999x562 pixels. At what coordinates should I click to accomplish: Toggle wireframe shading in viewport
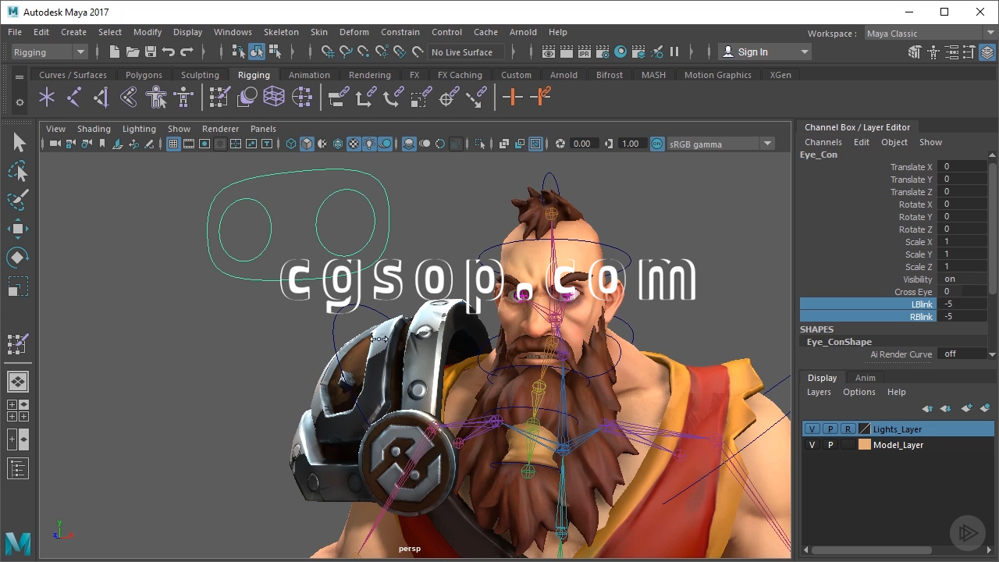[291, 144]
